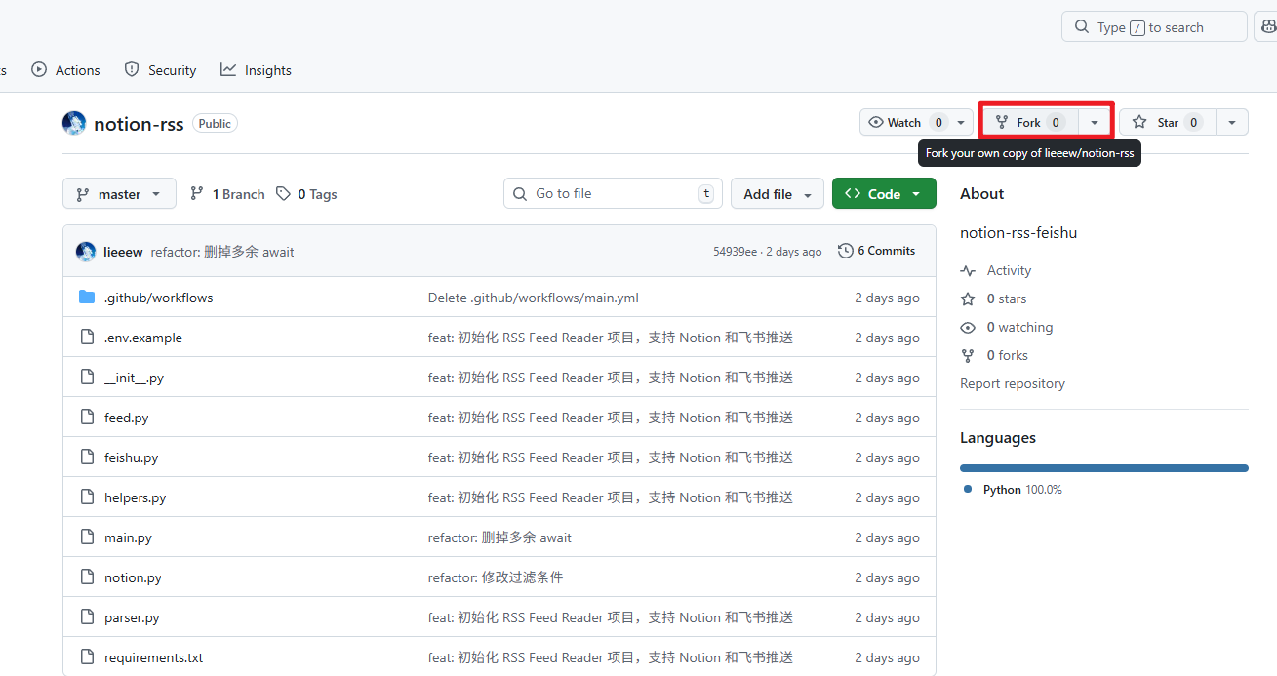Click the Python 100.0% language link
The height and width of the screenshot is (676, 1277).
click(x=1013, y=490)
